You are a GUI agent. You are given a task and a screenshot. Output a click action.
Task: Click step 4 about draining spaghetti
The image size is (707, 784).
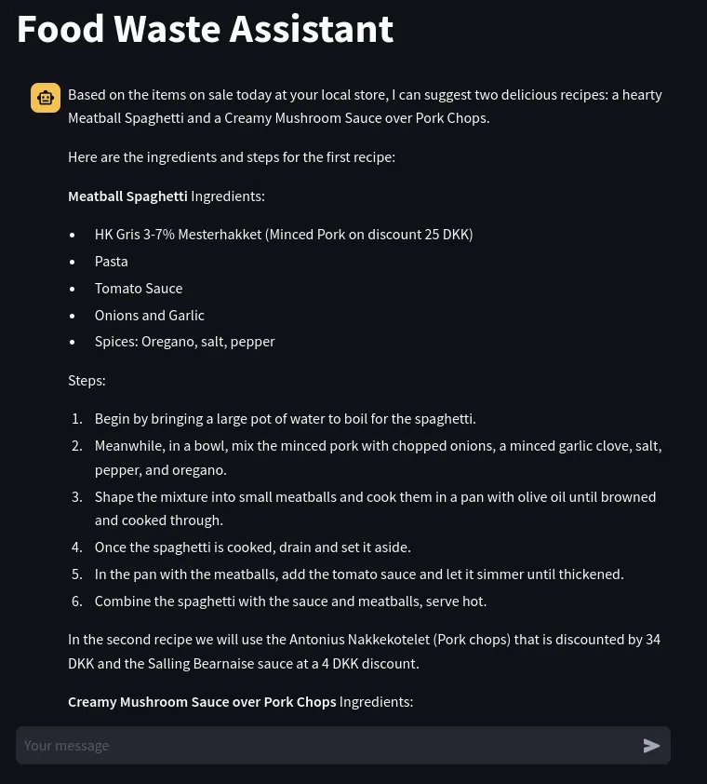point(252,547)
